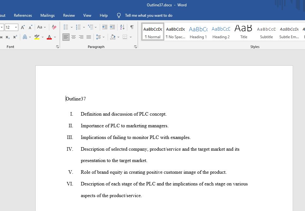
Task: Apply yellow text highlight color
Action: coord(37,37)
